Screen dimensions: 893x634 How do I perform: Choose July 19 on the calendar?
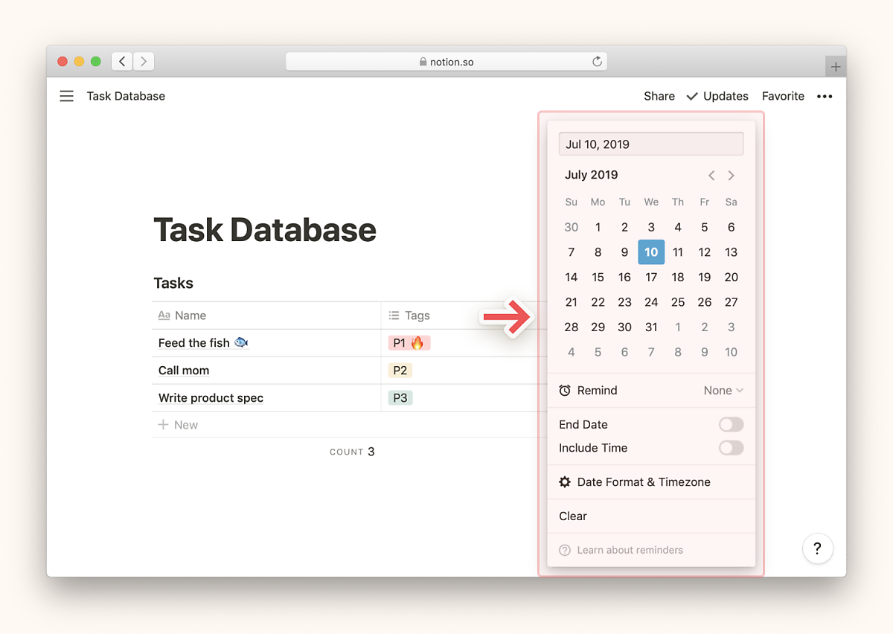[x=704, y=278]
